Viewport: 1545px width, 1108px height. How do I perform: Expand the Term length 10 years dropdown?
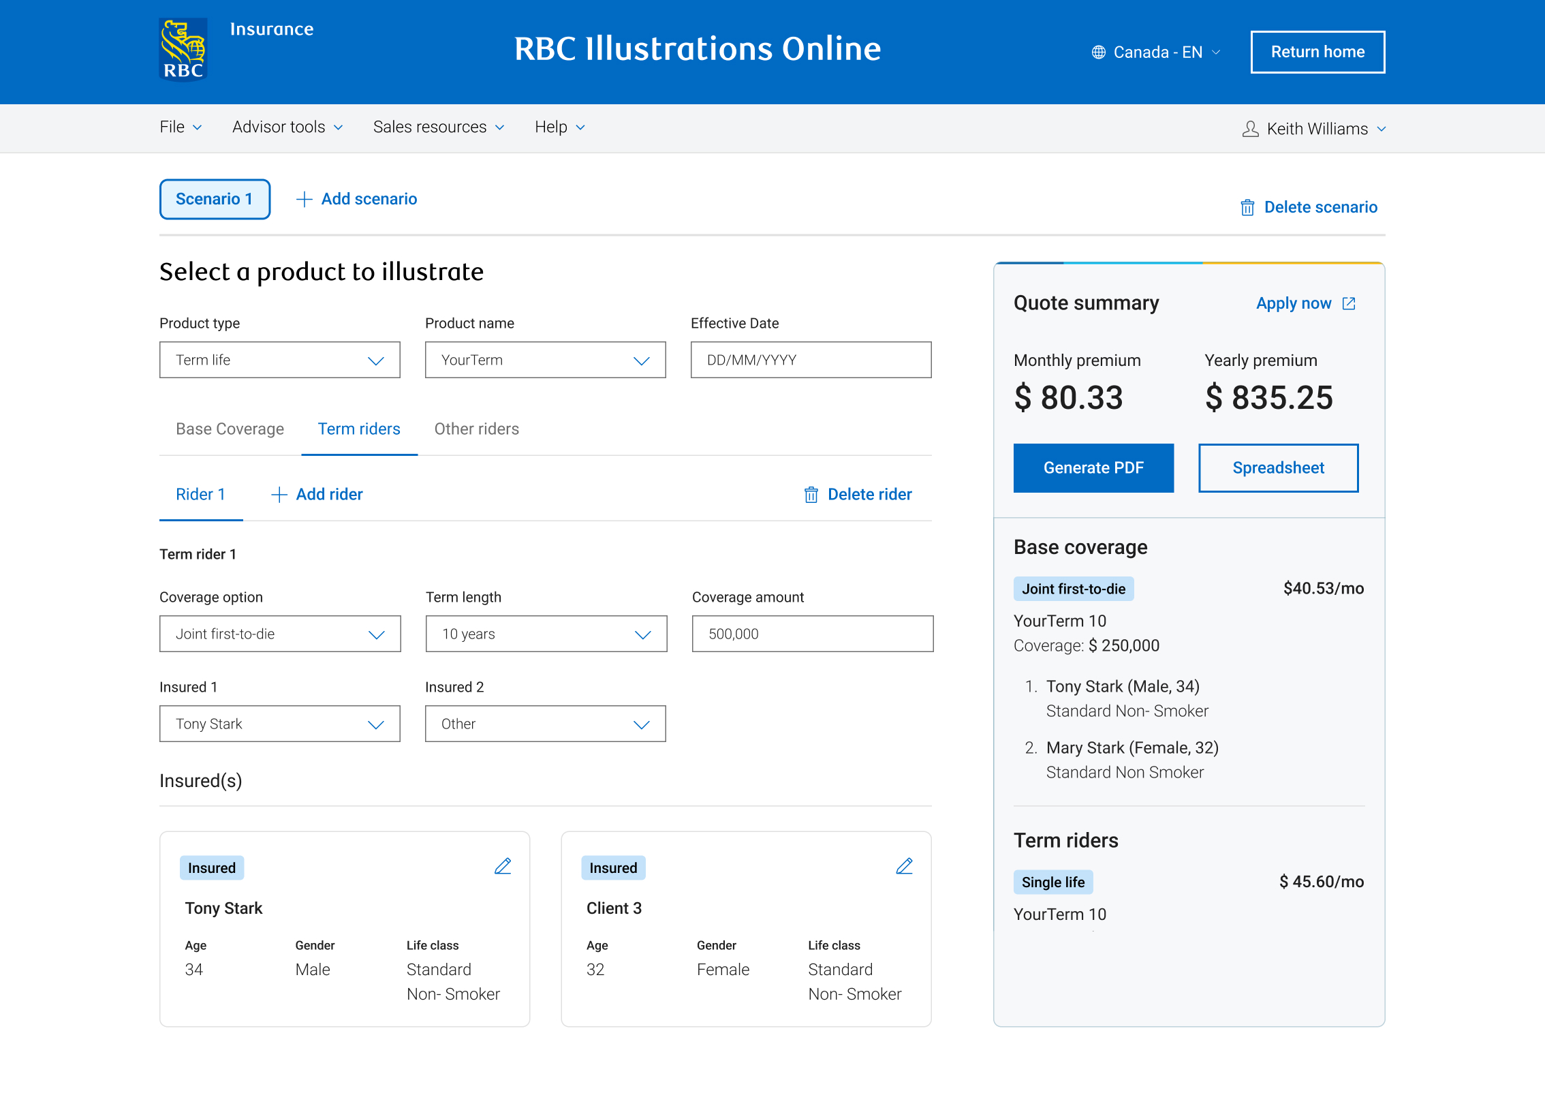(546, 634)
